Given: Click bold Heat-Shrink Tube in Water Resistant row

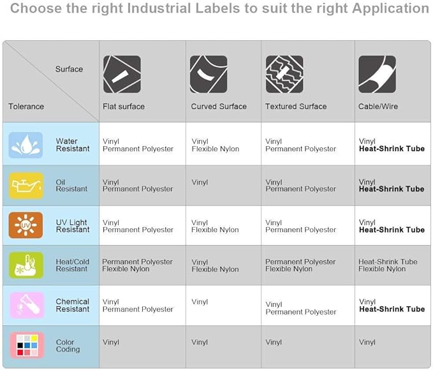Looking at the screenshot, I should [392, 149].
